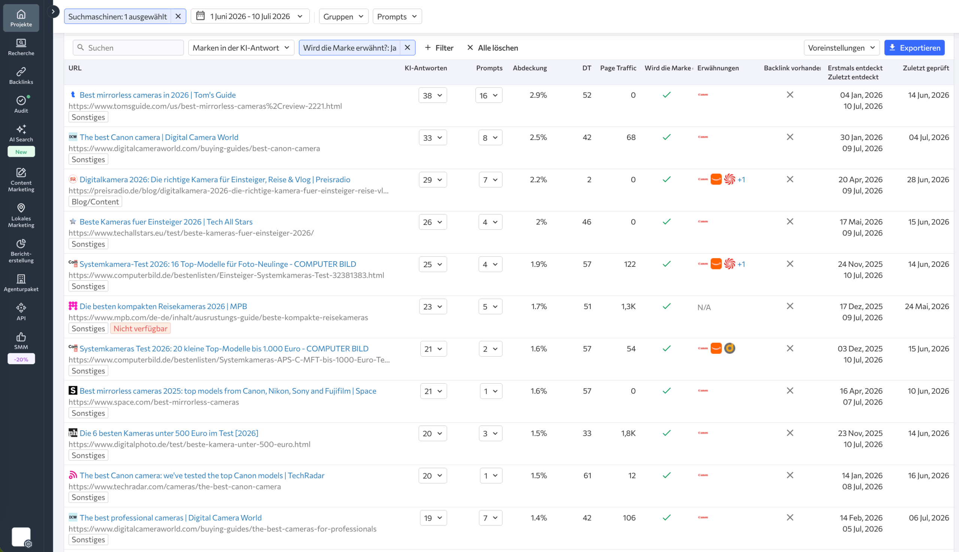Click the 'Blog/Content' tag in Preisradio row
This screenshot has width=959, height=552.
pos(95,202)
